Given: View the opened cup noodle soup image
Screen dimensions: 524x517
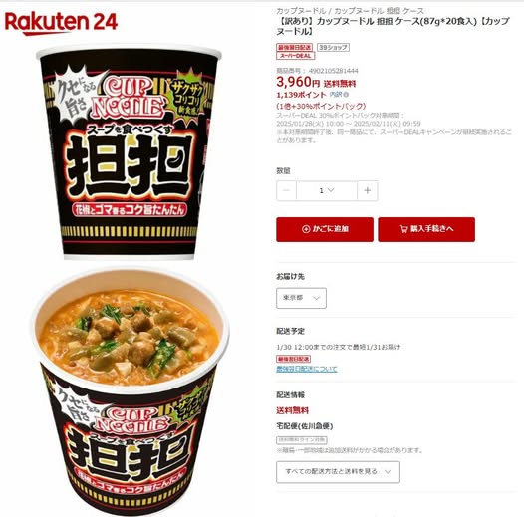Looking at the screenshot, I should coord(129,391).
